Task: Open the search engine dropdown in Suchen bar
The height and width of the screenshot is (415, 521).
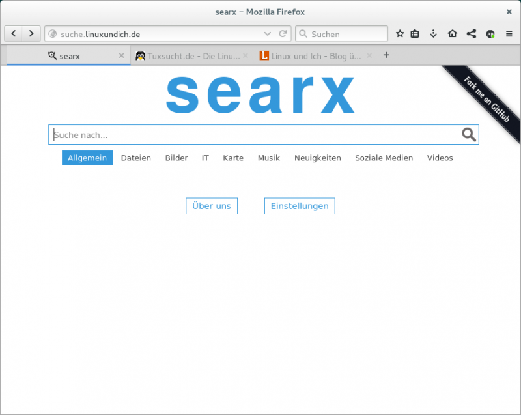Action: click(303, 33)
